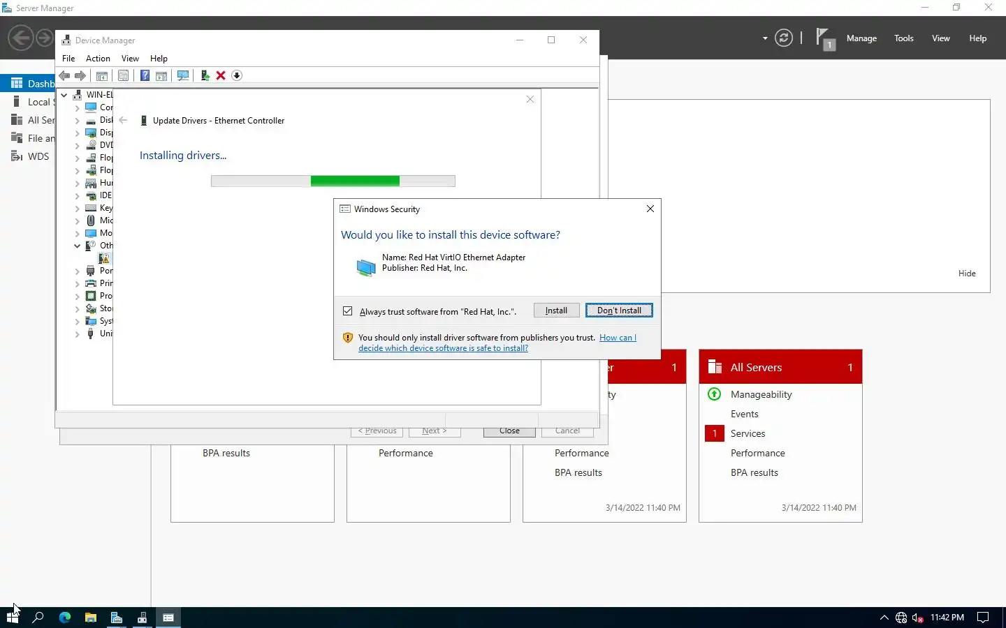Expand the Computer tree category
This screenshot has height=628, width=1006.
[x=78, y=108]
